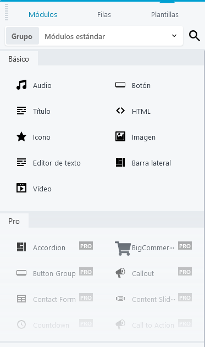Open the module search magnifier
Screen dimensions: 205x347
pyautogui.click(x=195, y=36)
